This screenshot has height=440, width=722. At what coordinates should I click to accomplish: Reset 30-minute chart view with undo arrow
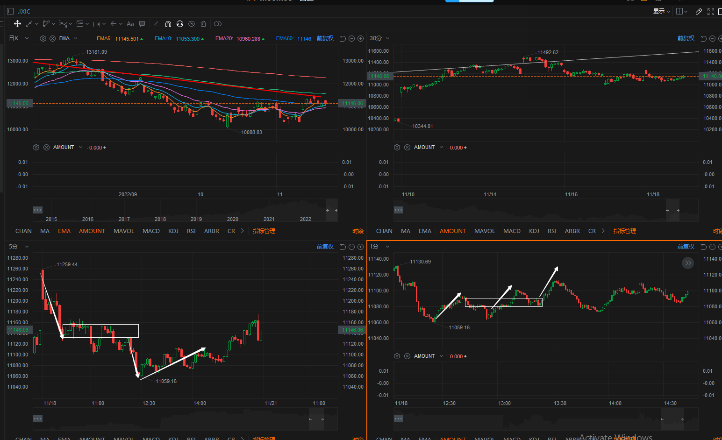point(703,38)
